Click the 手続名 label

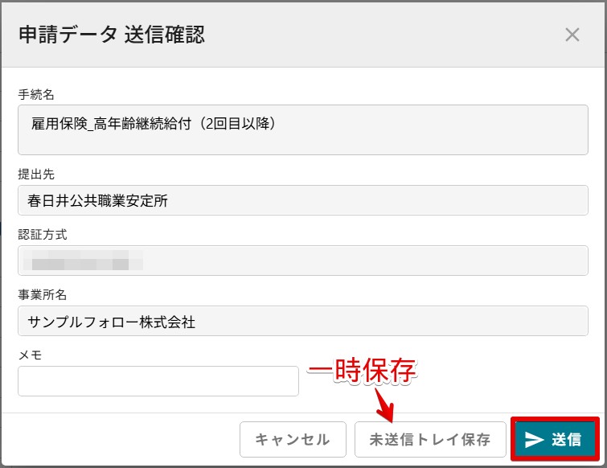(x=36, y=94)
